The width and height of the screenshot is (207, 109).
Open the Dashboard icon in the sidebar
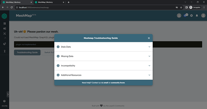pyautogui.click(x=4, y=24)
